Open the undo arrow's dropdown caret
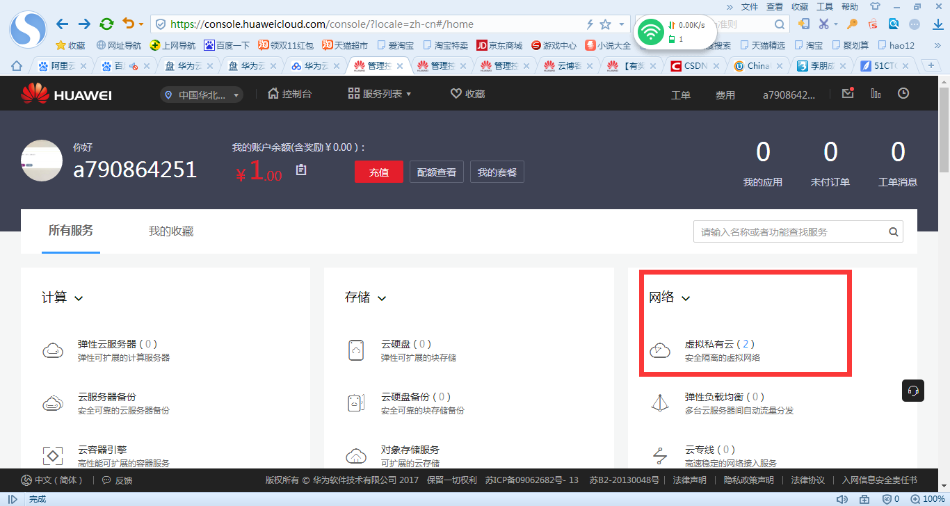Image resolution: width=950 pixels, height=506 pixels. [x=141, y=24]
